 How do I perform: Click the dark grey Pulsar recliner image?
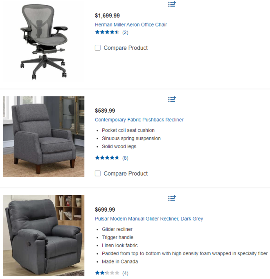click(x=44, y=236)
